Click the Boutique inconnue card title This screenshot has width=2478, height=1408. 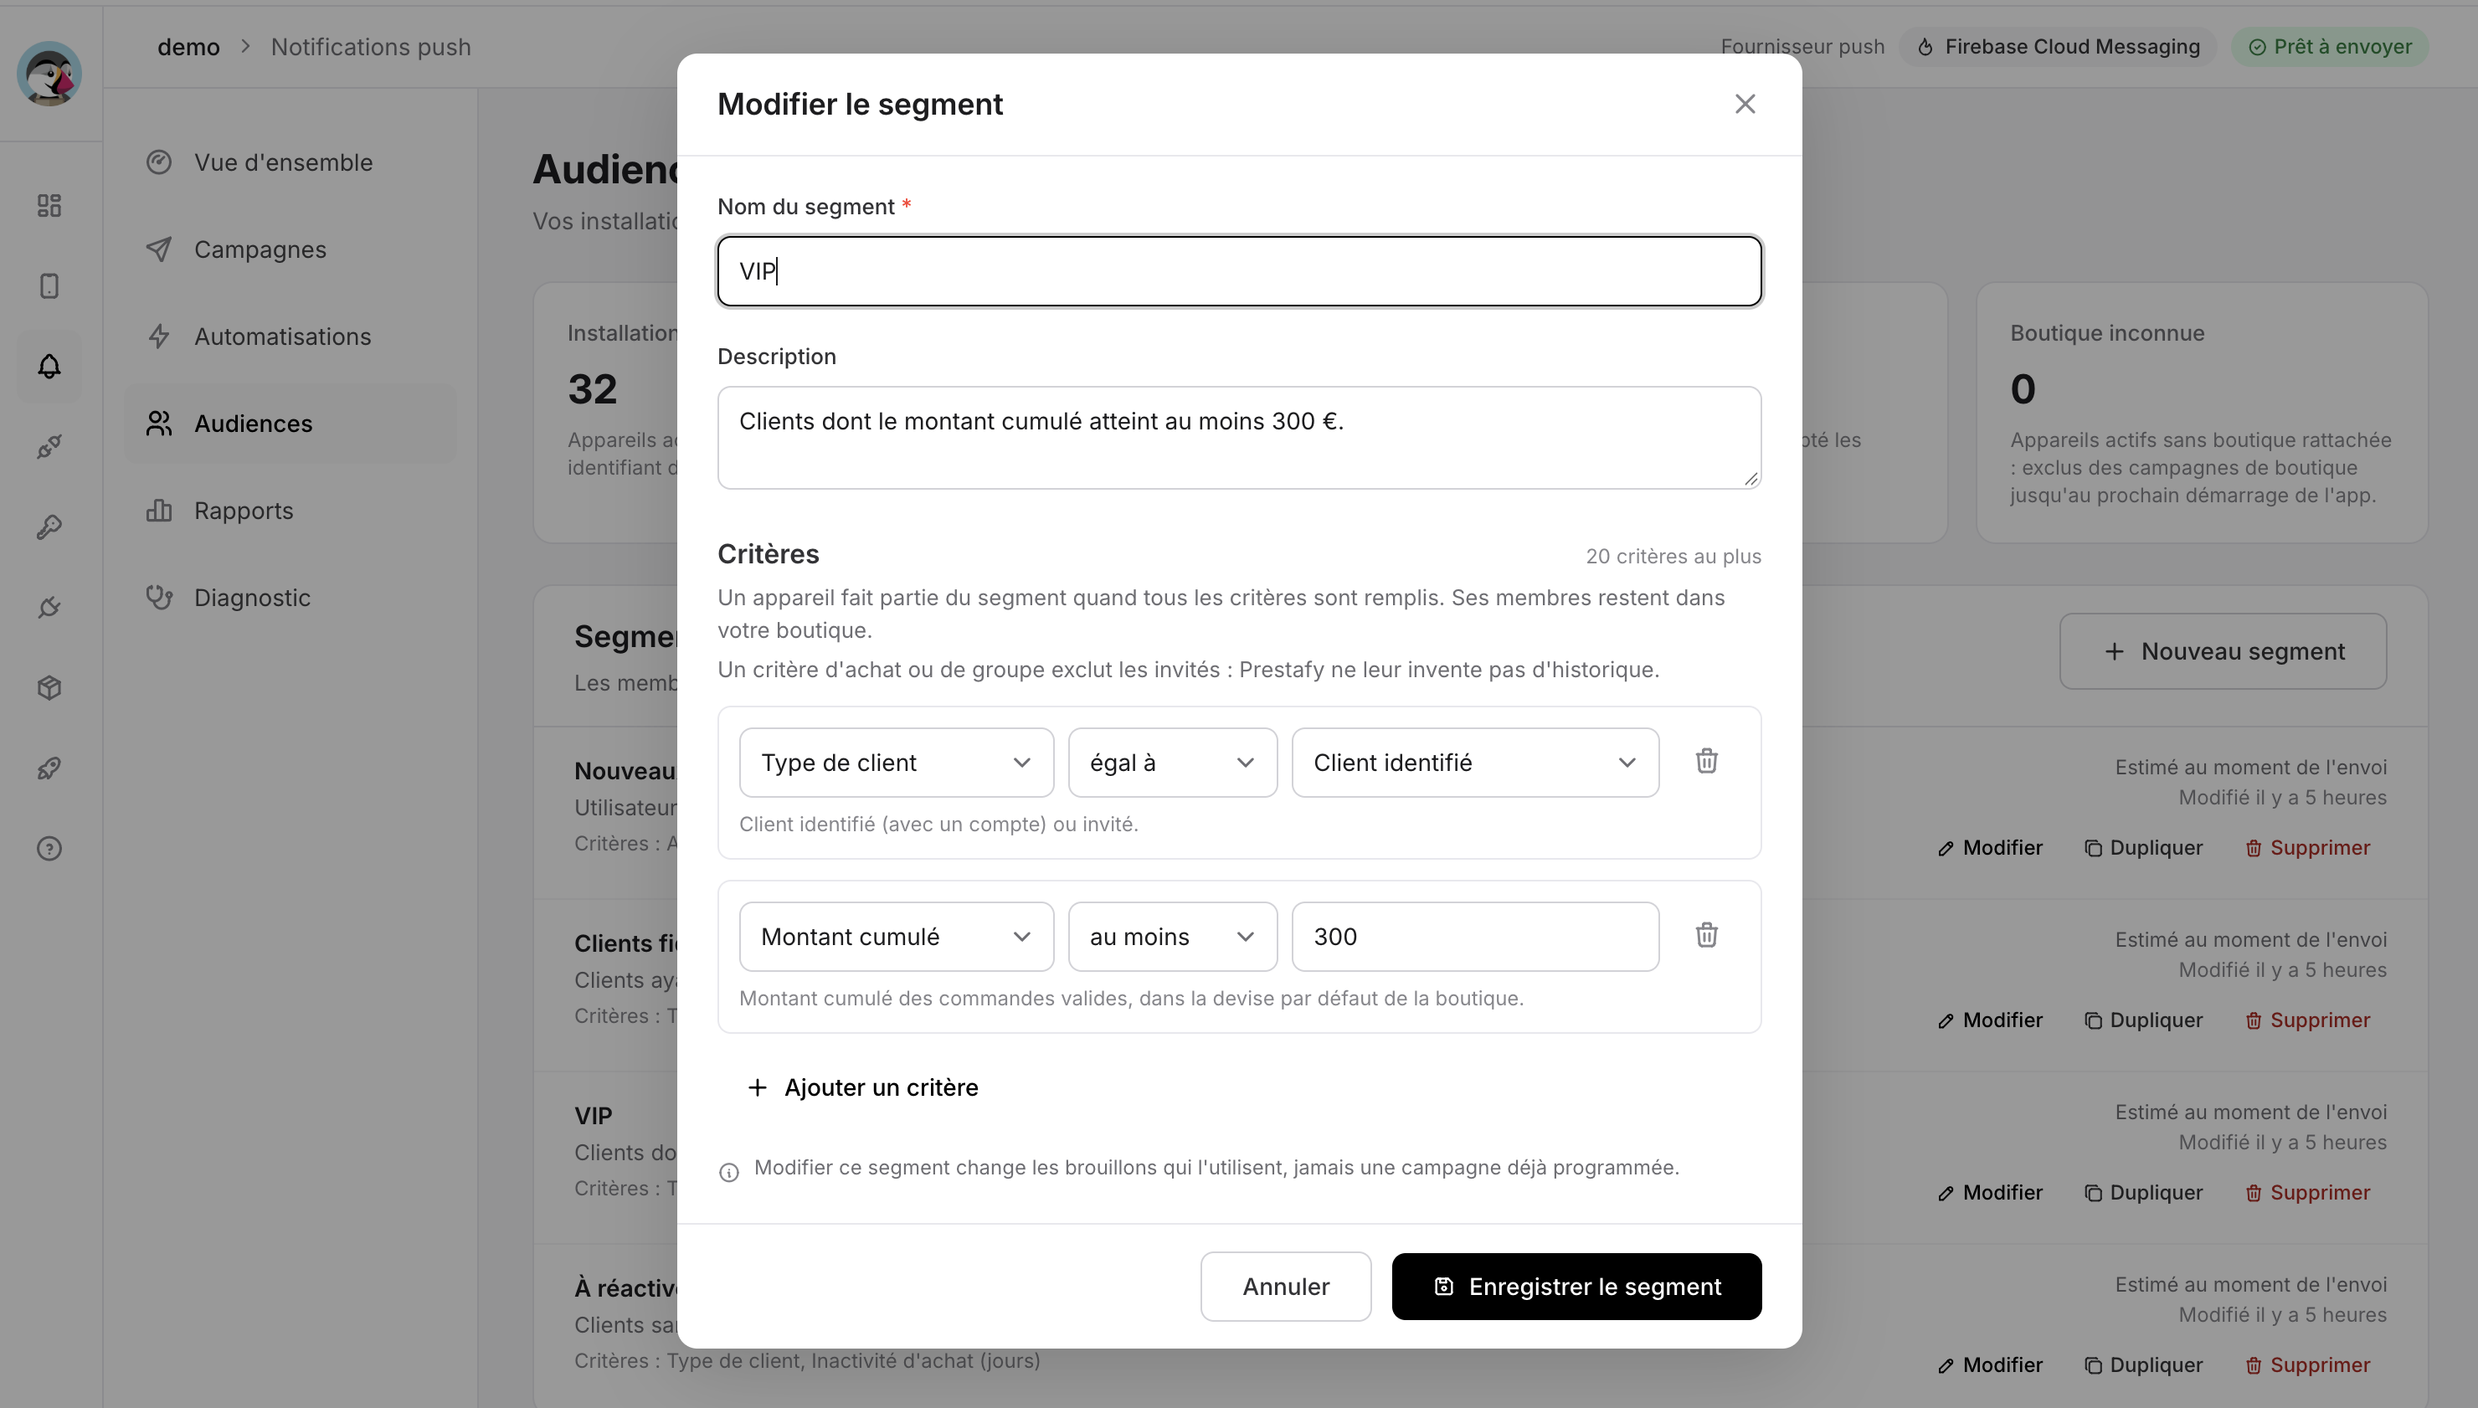tap(2107, 332)
